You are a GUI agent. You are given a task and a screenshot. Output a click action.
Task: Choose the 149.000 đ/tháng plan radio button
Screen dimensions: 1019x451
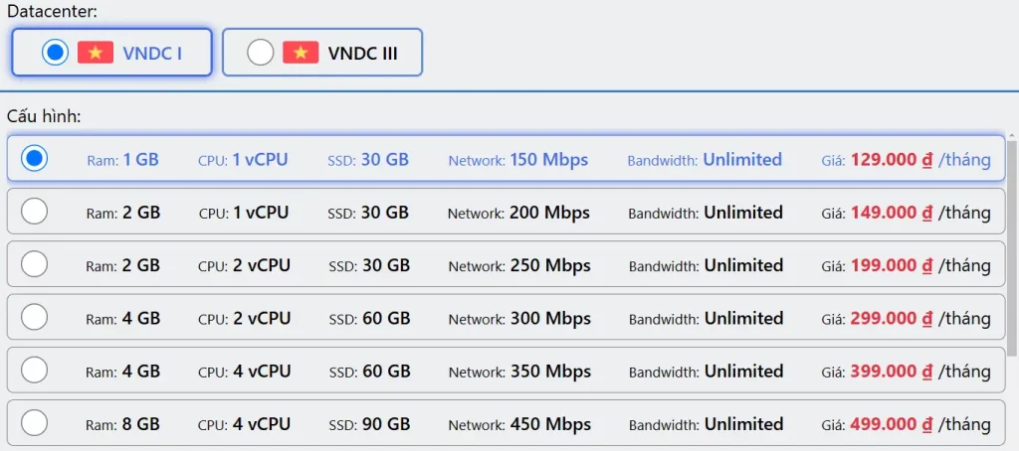pyautogui.click(x=35, y=212)
